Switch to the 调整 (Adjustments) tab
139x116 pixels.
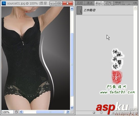tap(109, 3)
